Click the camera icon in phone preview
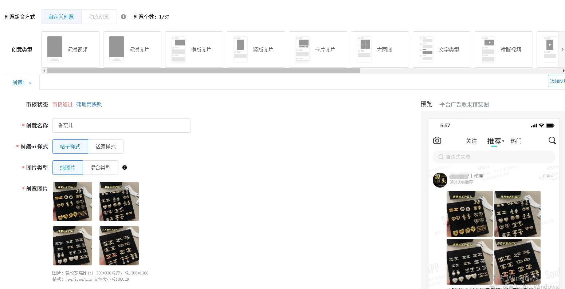The height and width of the screenshot is (289, 565). point(437,141)
